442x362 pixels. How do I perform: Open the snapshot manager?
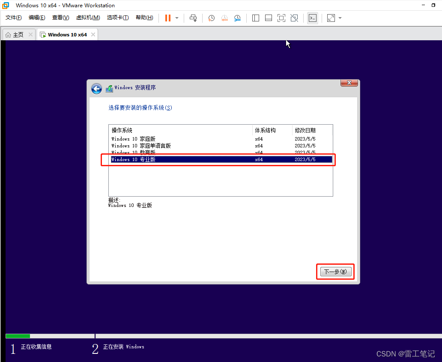(x=237, y=18)
